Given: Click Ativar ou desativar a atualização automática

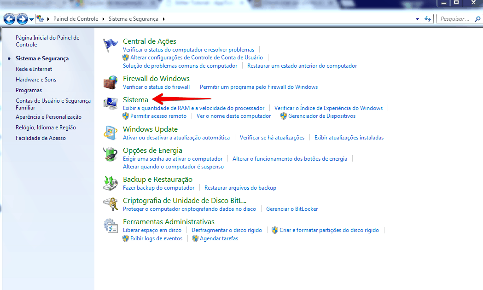Looking at the screenshot, I should coord(176,138).
